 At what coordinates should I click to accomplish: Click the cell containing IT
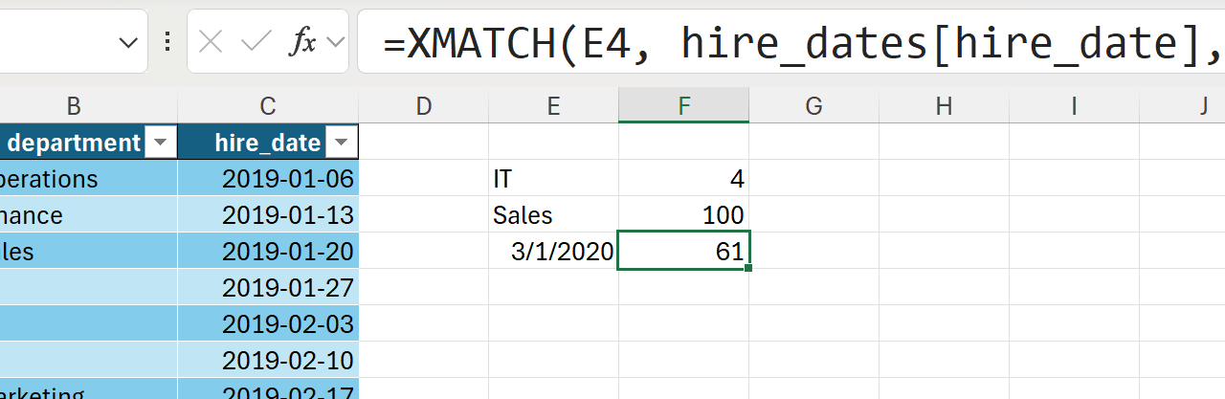click(x=553, y=179)
